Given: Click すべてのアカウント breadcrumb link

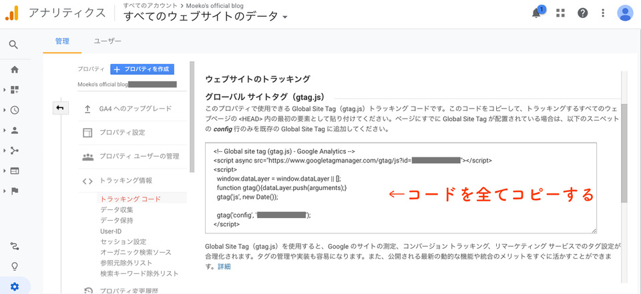Looking at the screenshot, I should coord(150,6).
